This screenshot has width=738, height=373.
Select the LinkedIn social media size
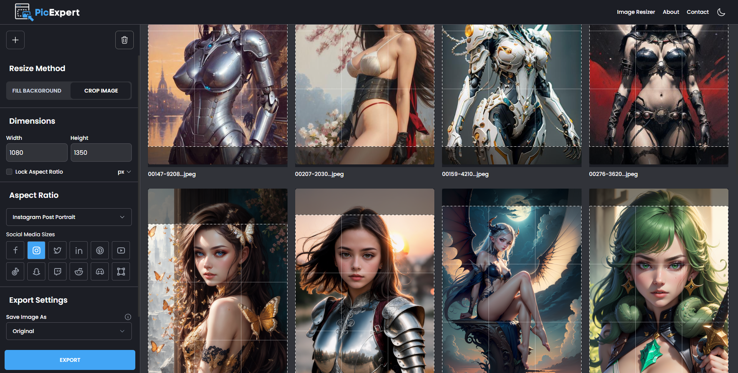(x=79, y=250)
